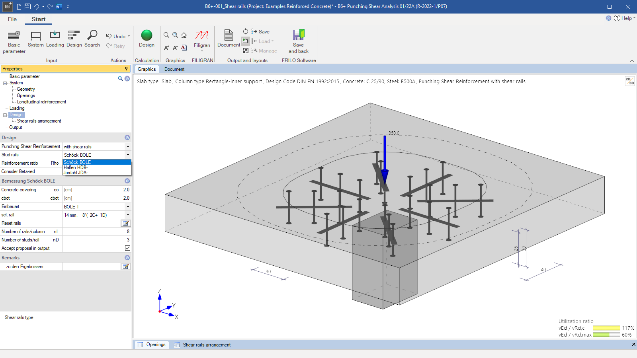This screenshot has height=358, width=637.
Task: Close the bottom panel with X
Action: [633, 344]
